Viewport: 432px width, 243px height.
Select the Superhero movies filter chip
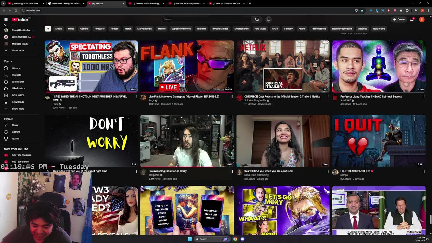[181, 29]
